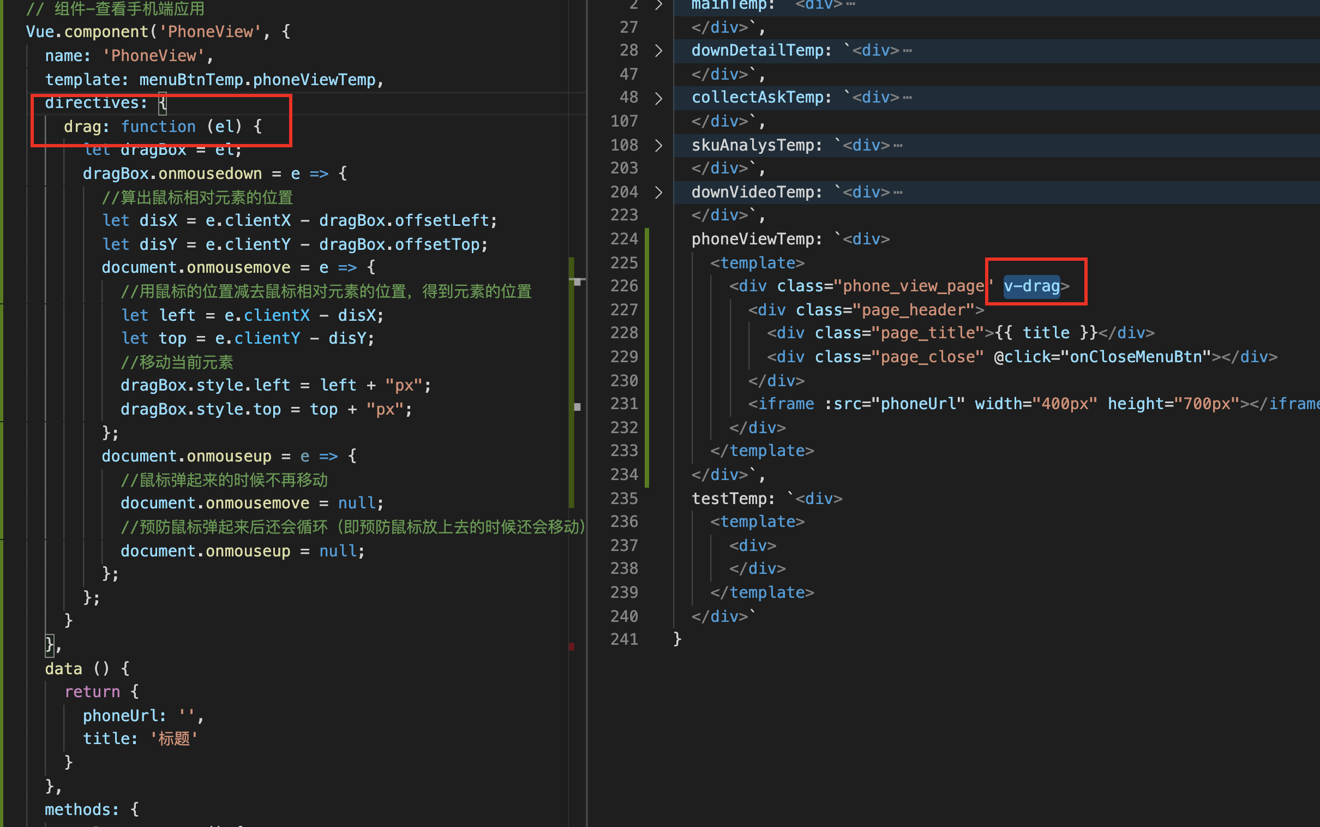
Task: Click the ellipsis icon after skuAnalysTemp div
Action: coord(898,146)
